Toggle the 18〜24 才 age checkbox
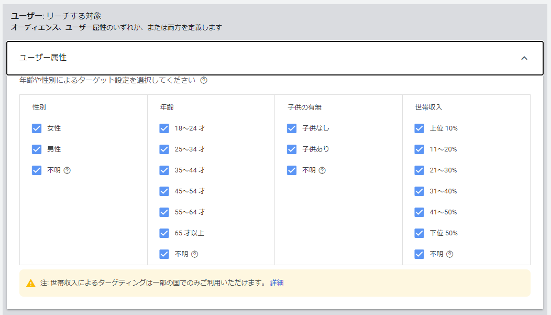Image resolution: width=551 pixels, height=315 pixels. (164, 128)
